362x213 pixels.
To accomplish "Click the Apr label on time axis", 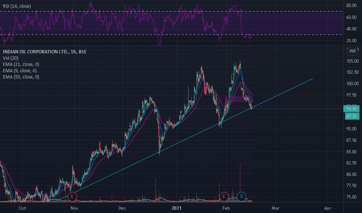I will (x=327, y=208).
